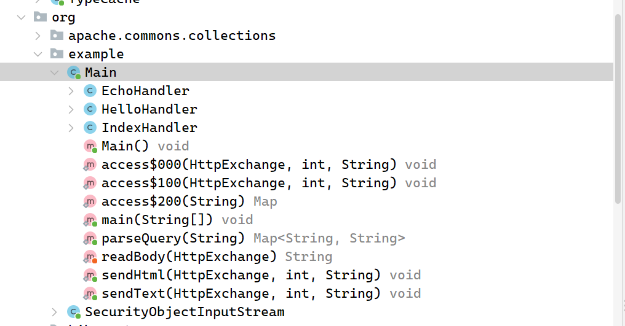Collapse the org package node
Viewport: 625px width, 326px height.
click(x=22, y=17)
